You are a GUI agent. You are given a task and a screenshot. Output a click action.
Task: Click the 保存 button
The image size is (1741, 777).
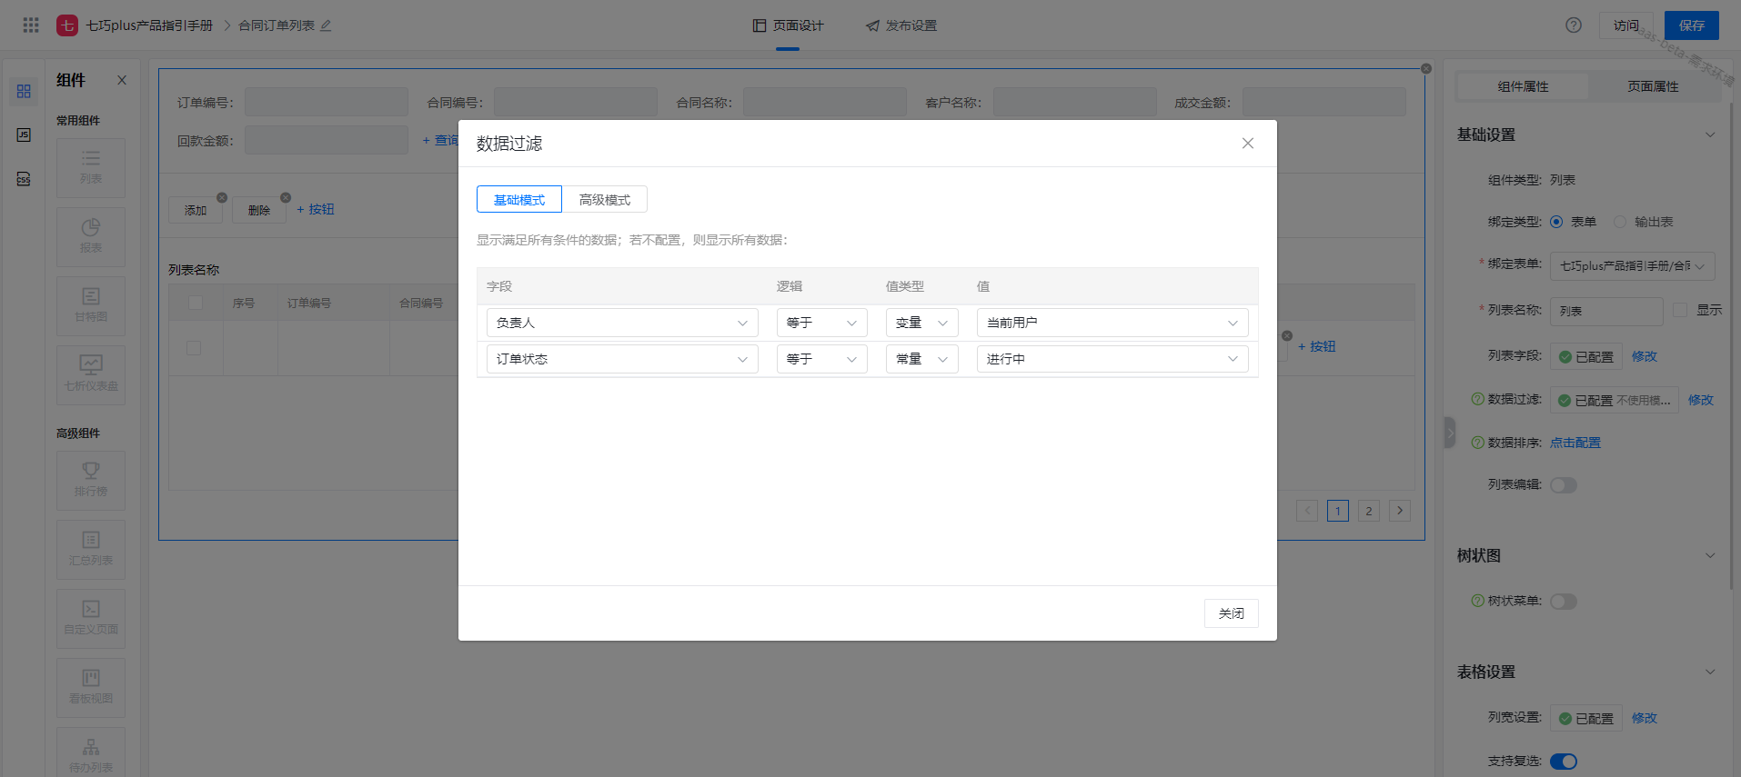[x=1691, y=25]
